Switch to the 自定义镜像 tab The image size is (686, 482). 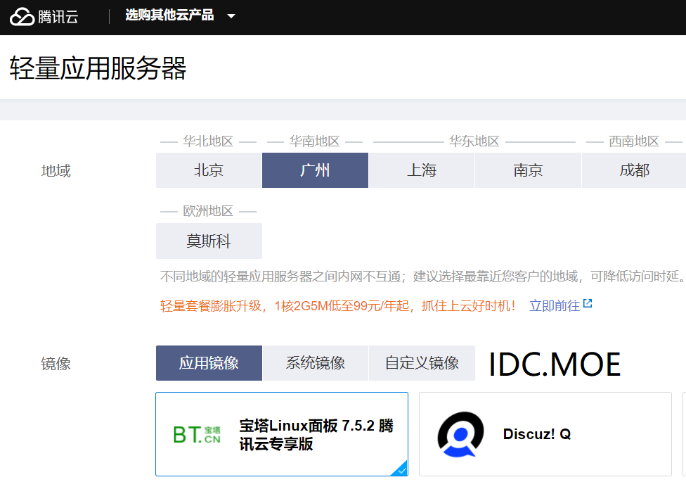pos(422,363)
